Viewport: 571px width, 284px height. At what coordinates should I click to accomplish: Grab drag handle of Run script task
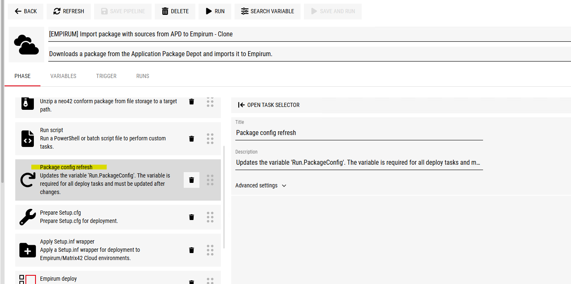coord(210,139)
